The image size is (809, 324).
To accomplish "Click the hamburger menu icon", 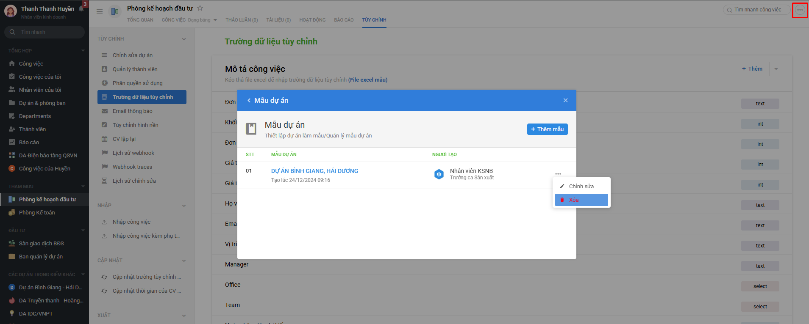I will [x=100, y=11].
